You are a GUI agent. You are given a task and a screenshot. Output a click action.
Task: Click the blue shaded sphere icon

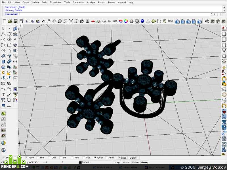point(142,21)
